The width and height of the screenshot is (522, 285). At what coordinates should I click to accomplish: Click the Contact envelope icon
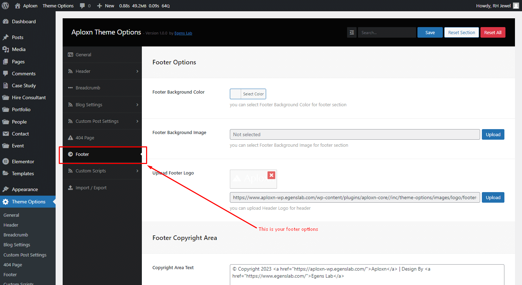point(6,134)
